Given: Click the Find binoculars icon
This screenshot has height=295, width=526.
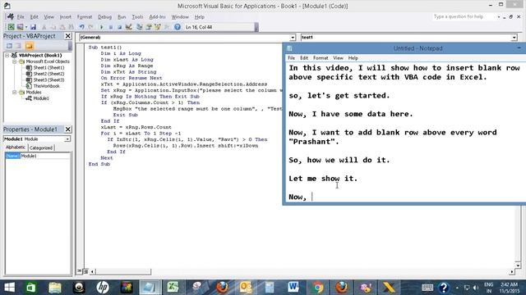Looking at the screenshot, I should tap(71, 27).
